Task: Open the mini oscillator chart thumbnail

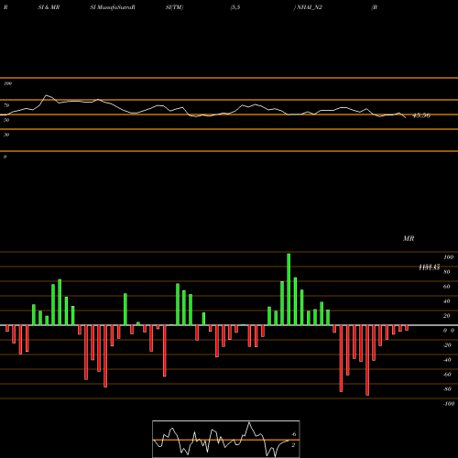Action: click(226, 439)
